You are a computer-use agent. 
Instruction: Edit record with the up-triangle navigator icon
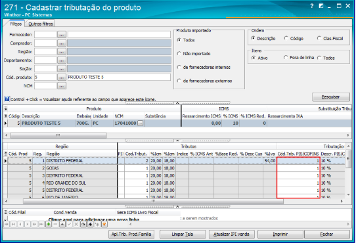[62, 225]
